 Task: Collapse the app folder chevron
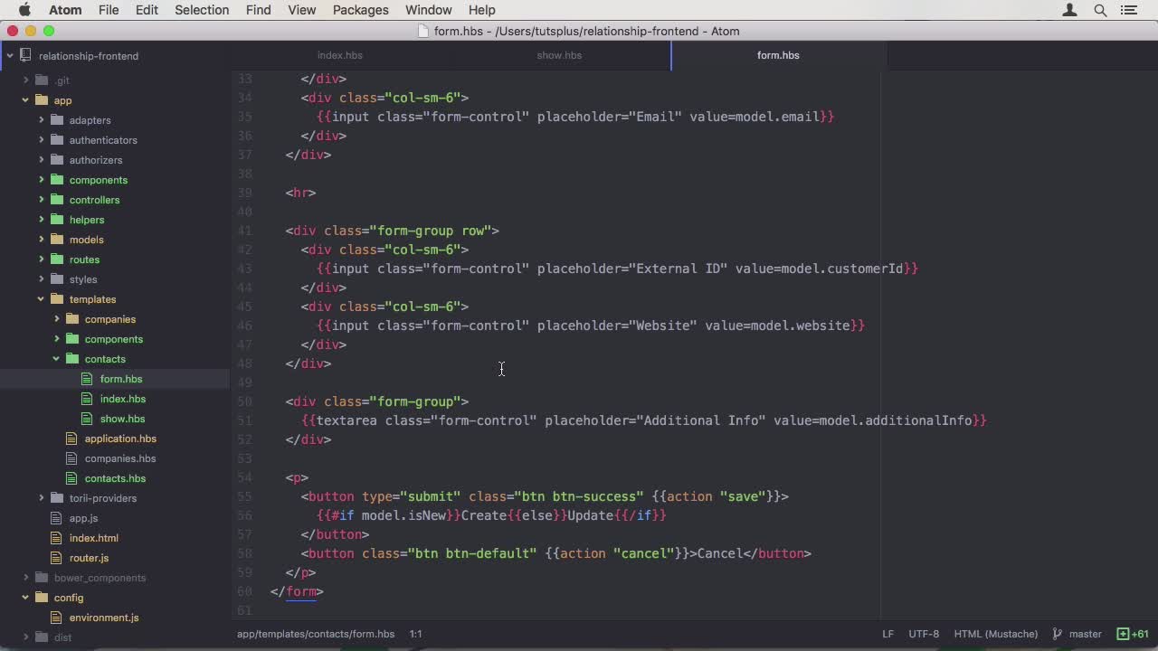[x=25, y=100]
